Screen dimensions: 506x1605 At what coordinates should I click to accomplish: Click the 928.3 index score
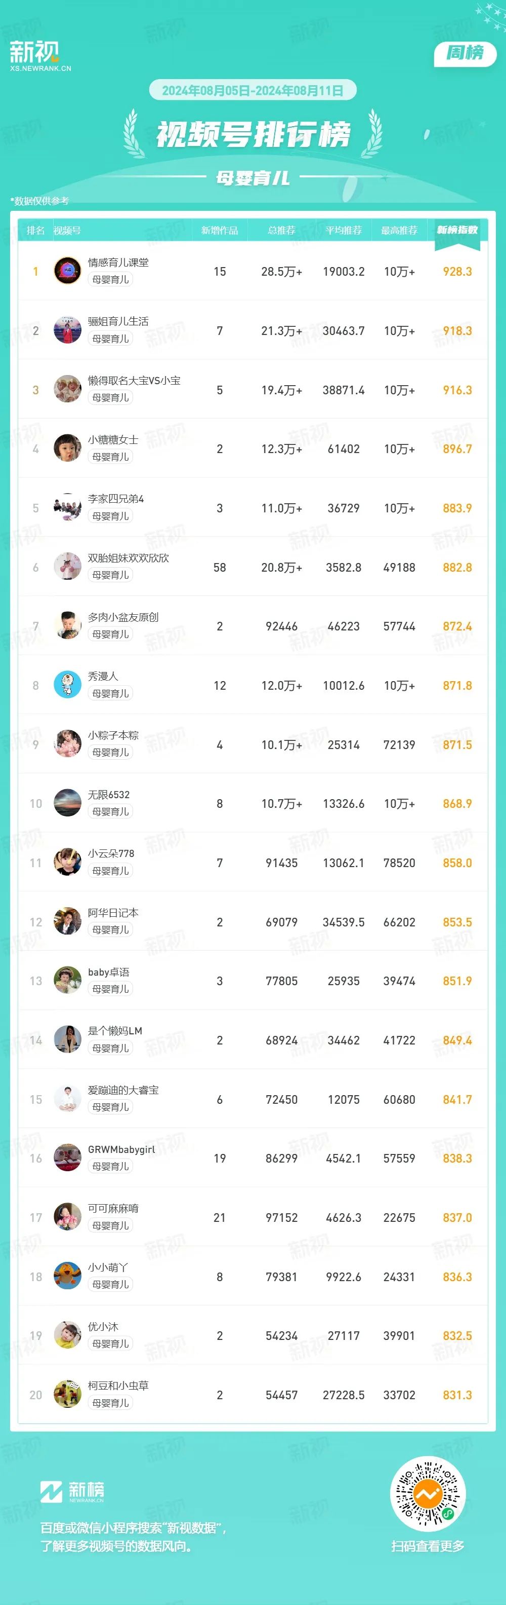tap(457, 272)
